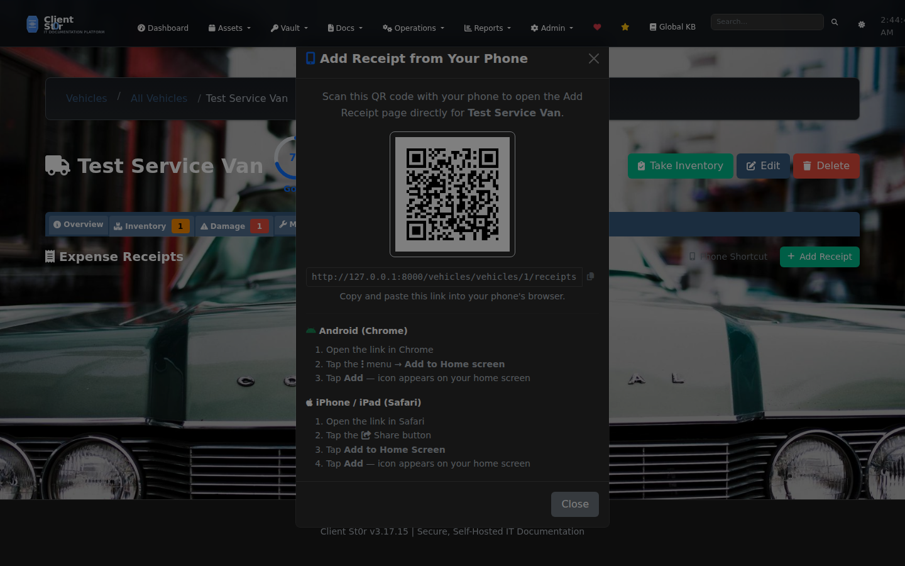Expand the Operations dropdown menu
Image resolution: width=905 pixels, height=566 pixels.
pyautogui.click(x=414, y=28)
